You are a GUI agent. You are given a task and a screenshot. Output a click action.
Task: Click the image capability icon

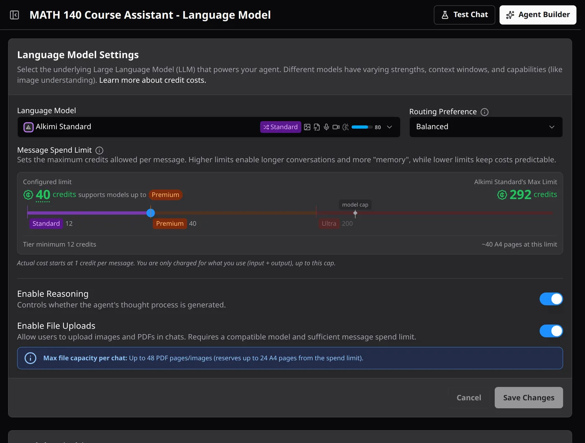[x=307, y=127]
